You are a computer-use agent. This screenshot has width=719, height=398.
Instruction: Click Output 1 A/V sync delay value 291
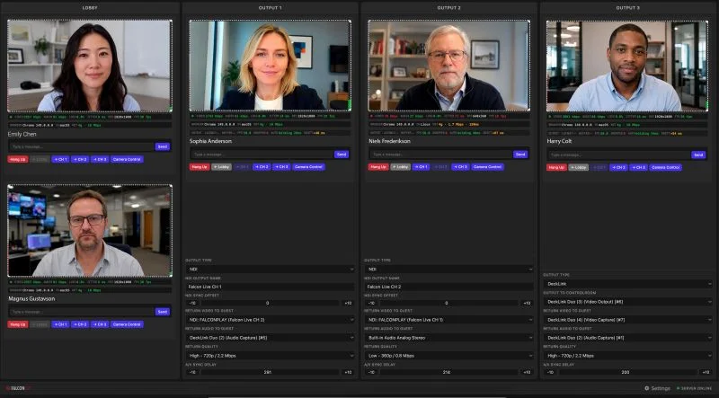tap(270, 372)
